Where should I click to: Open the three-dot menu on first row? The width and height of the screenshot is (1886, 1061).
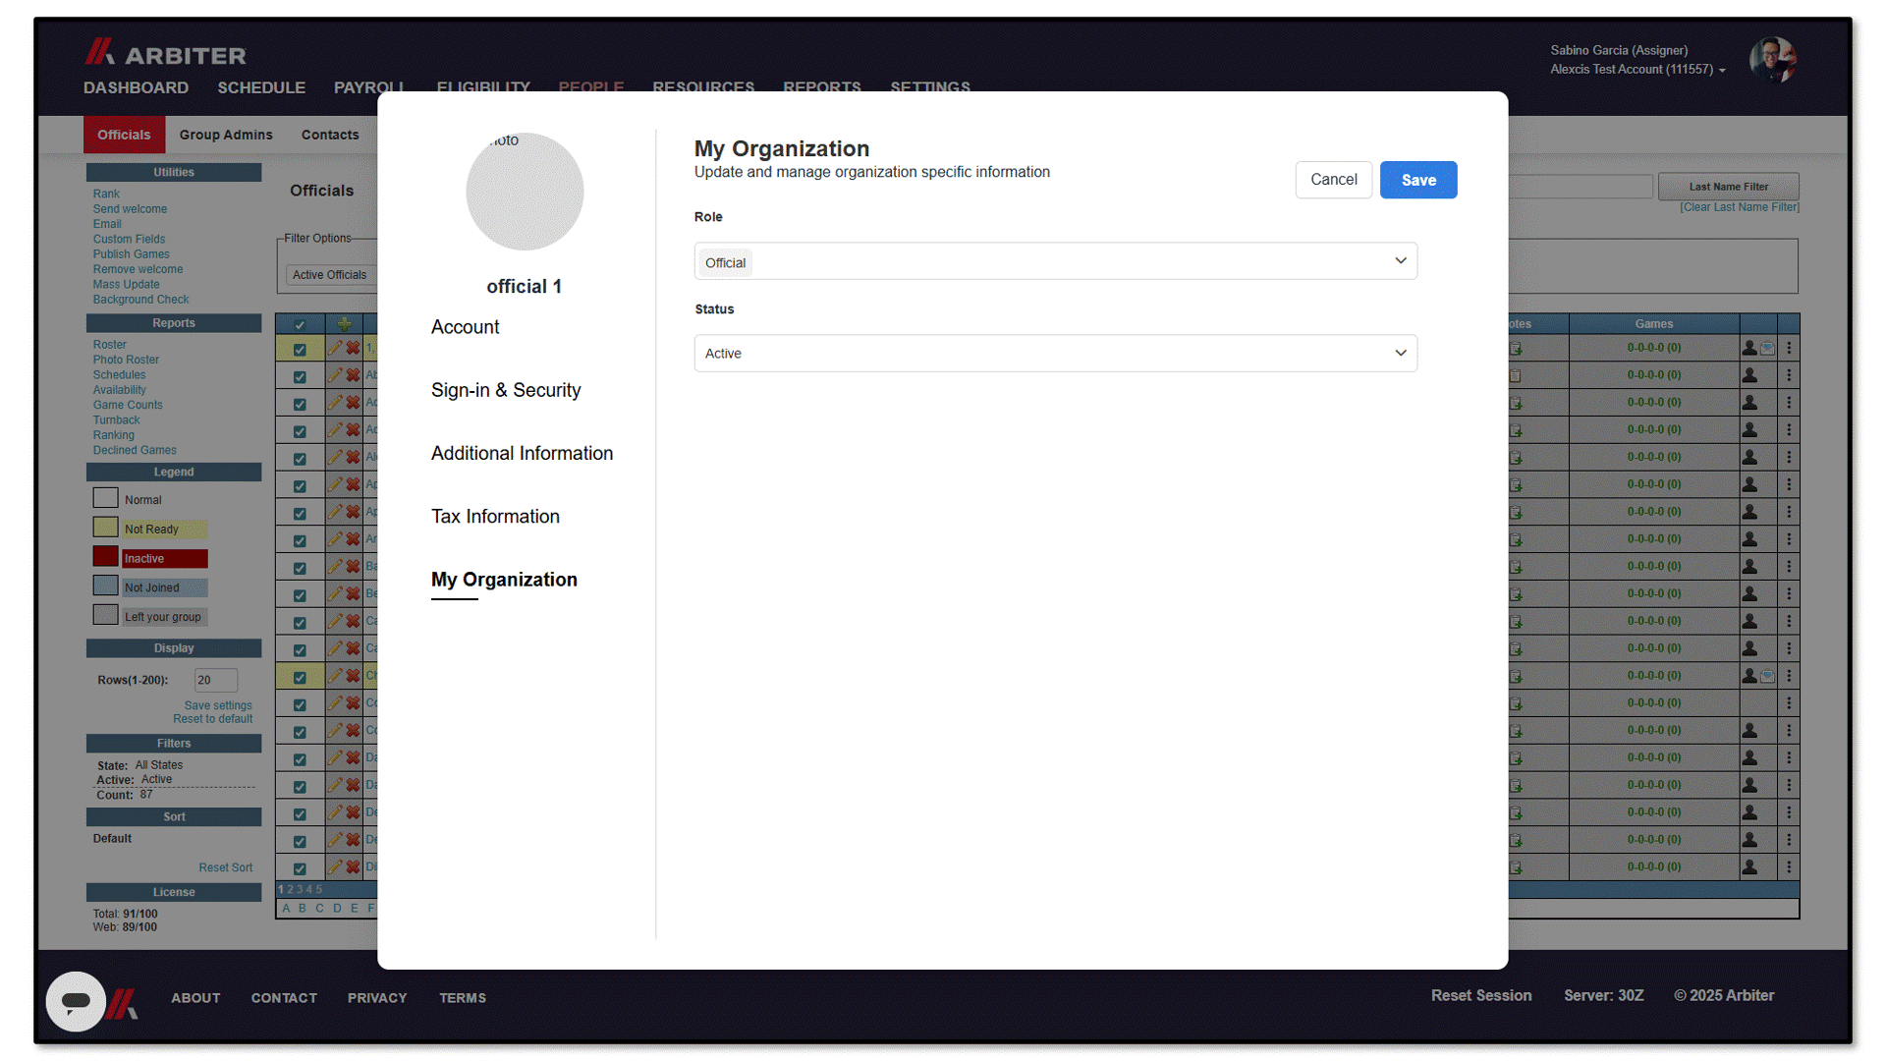1789,348
